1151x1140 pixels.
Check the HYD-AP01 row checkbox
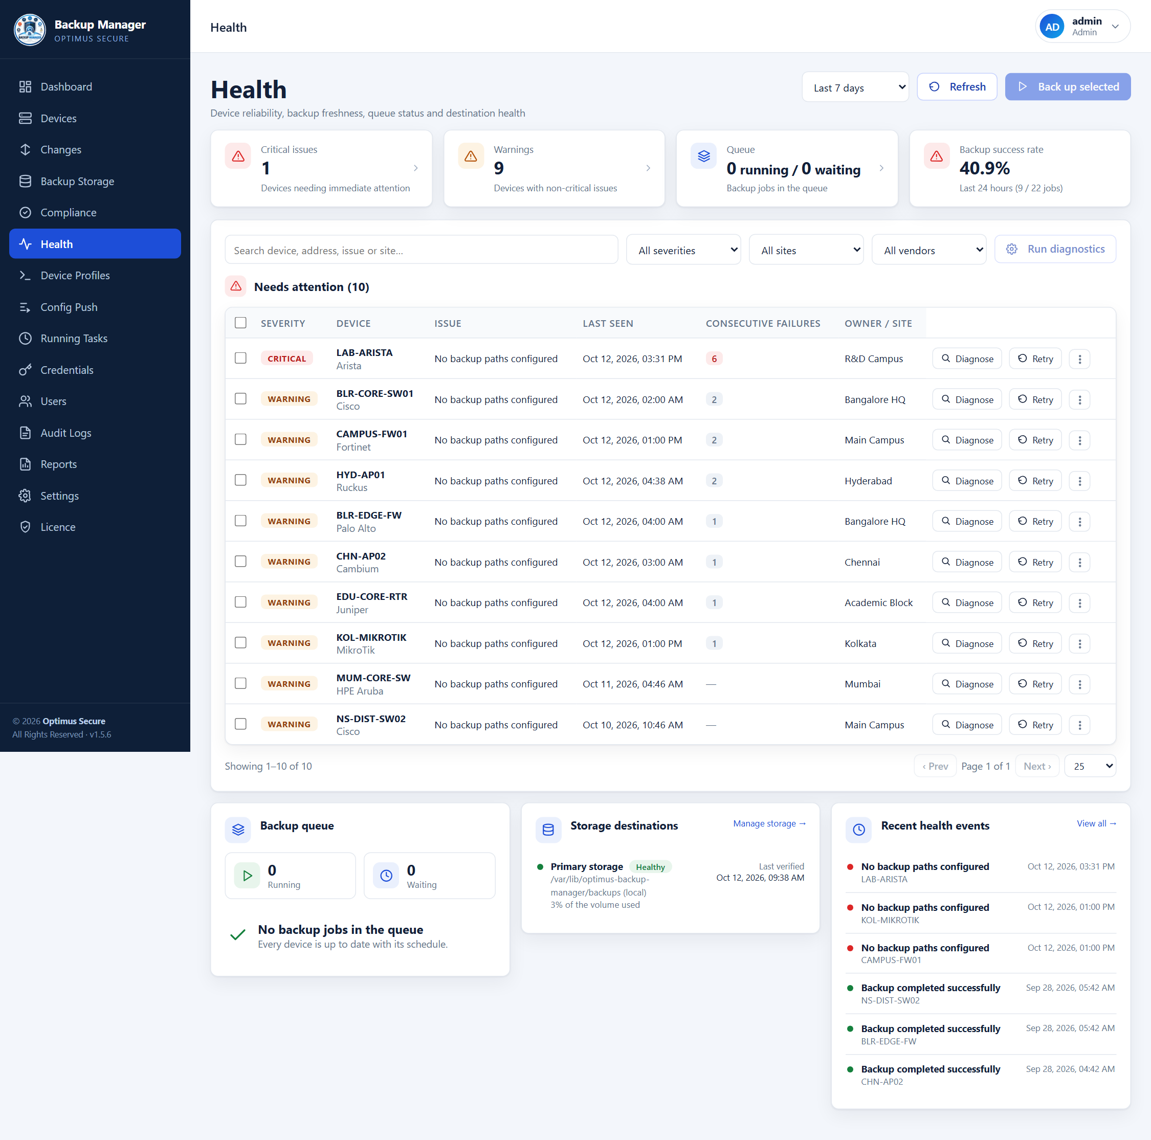(x=240, y=480)
